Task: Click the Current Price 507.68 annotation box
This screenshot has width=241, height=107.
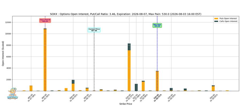Action: (x=94, y=30)
